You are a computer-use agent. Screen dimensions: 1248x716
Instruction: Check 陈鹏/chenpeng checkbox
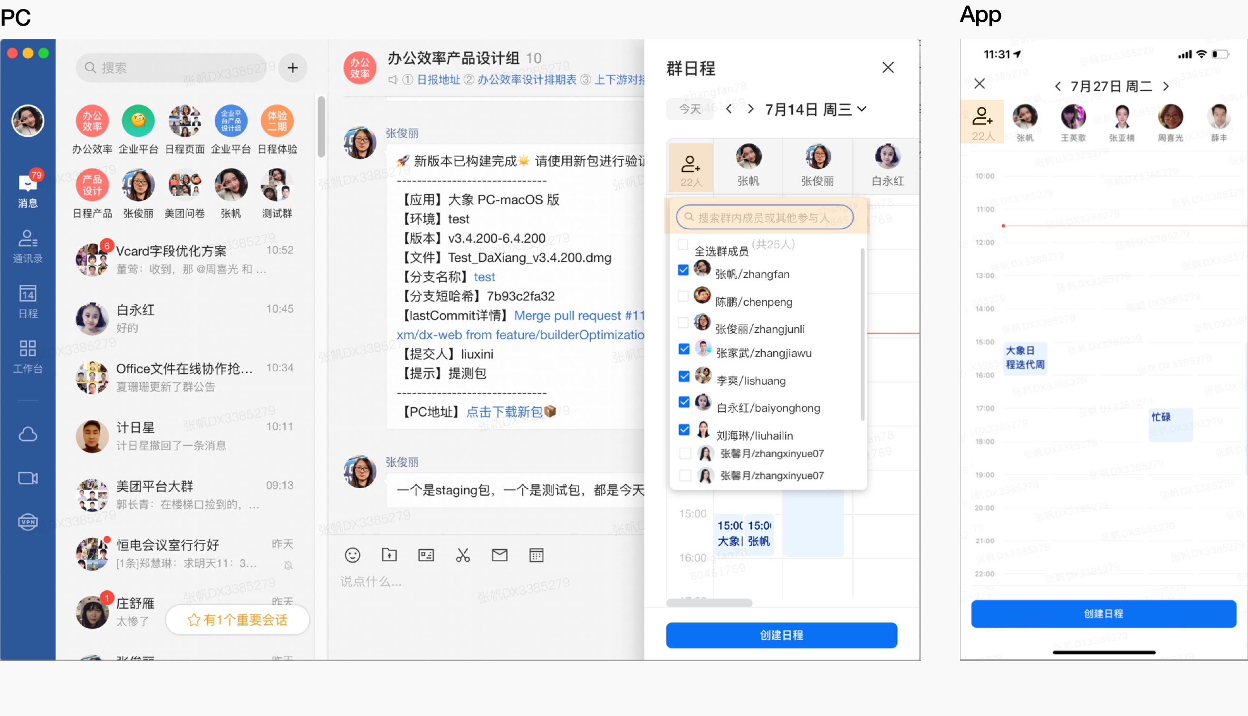point(683,296)
